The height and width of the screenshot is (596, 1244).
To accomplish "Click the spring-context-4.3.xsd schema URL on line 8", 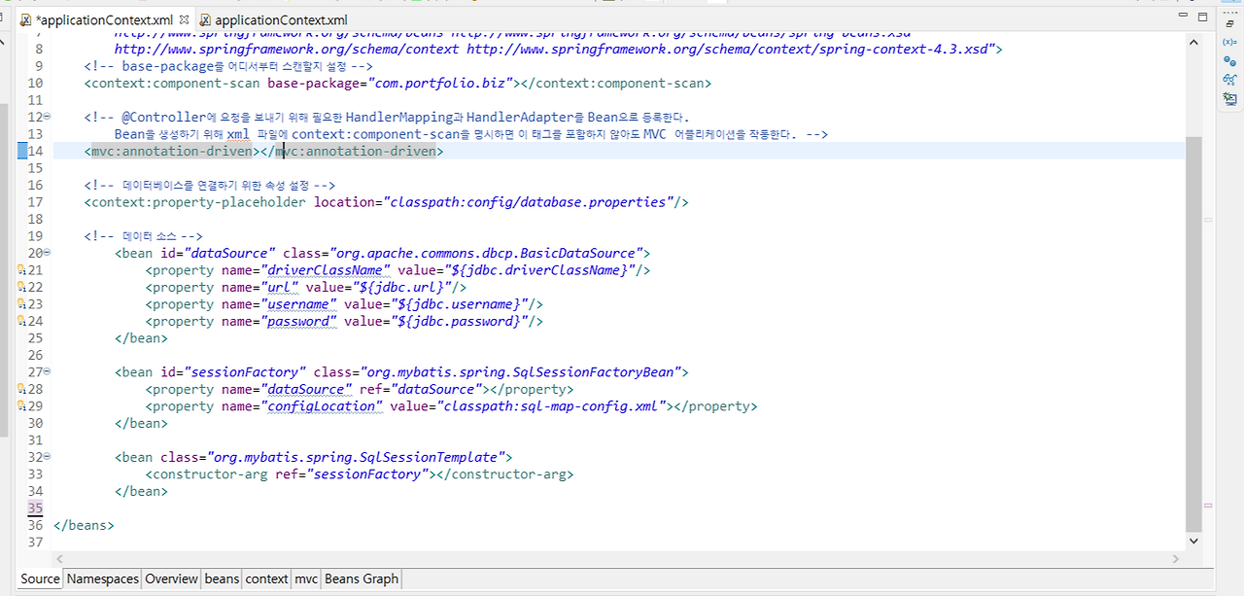I will point(727,49).
